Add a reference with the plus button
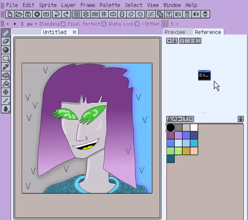Screen dimensions: 248x220 (x=169, y=41)
